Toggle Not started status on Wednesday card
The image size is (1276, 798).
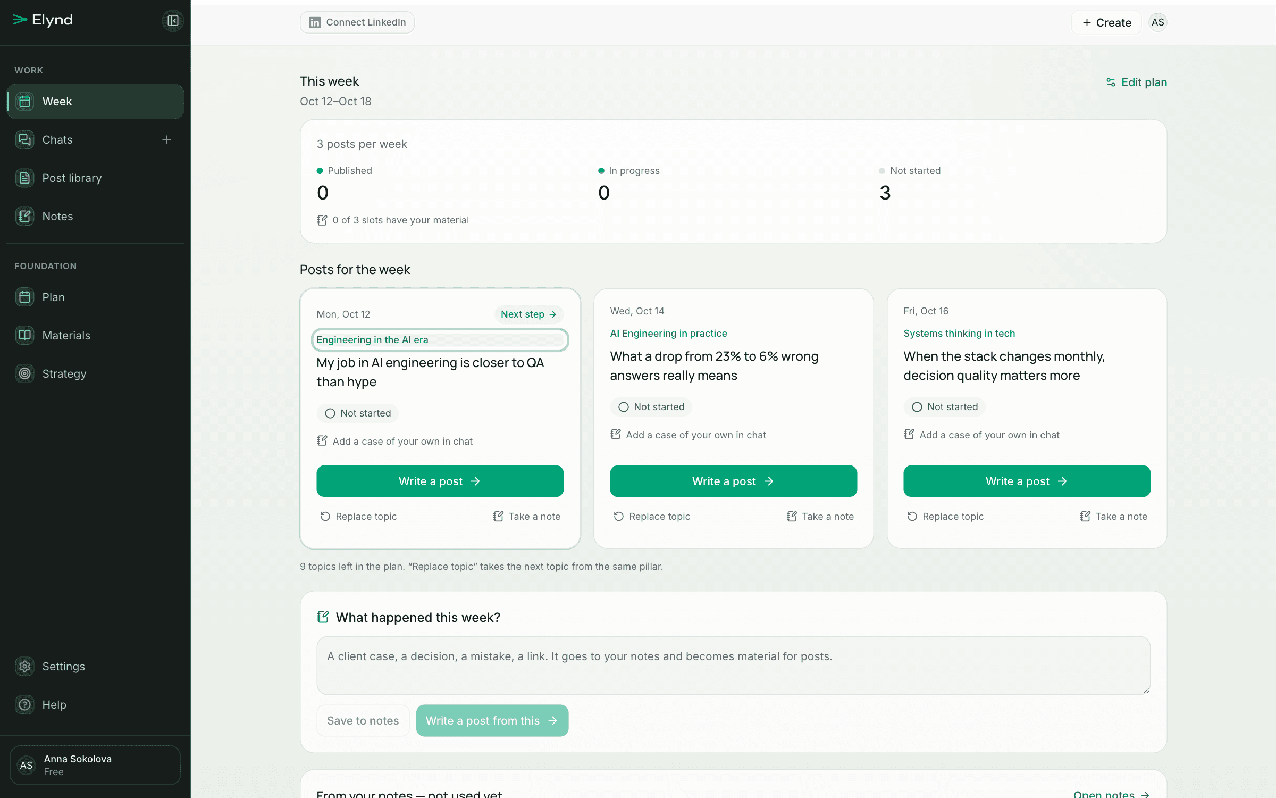pos(651,407)
